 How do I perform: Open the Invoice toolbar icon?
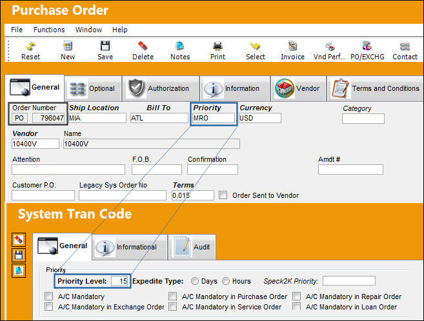[x=292, y=46]
